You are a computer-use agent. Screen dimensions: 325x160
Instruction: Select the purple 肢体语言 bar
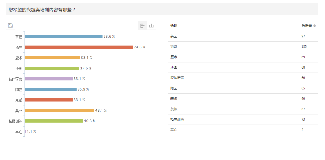(x=49, y=79)
